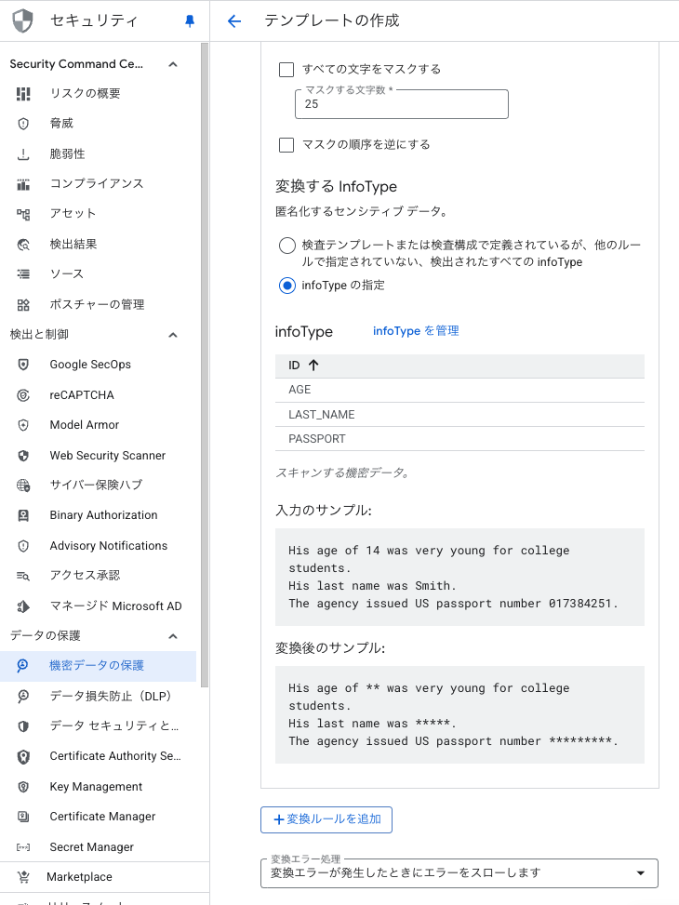The height and width of the screenshot is (905, 679).
Task: Click the テンプレートの作成 page title
Action: pyautogui.click(x=332, y=21)
